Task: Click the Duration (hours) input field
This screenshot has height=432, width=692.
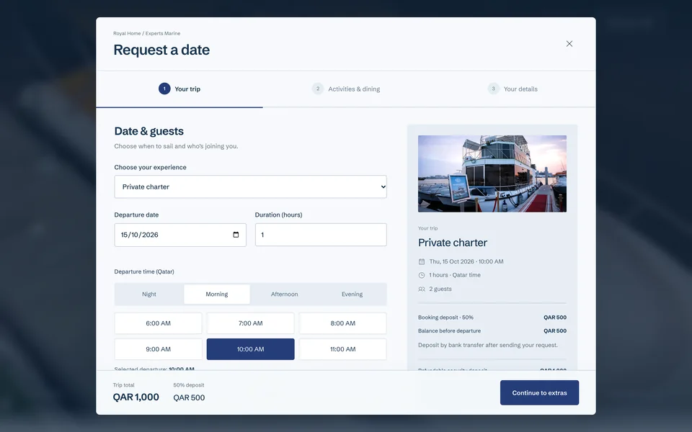Action: (321, 235)
